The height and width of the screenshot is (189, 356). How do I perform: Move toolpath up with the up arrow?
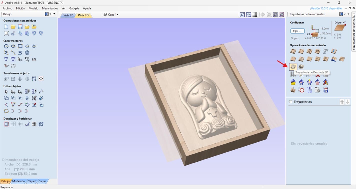[x=342, y=102]
